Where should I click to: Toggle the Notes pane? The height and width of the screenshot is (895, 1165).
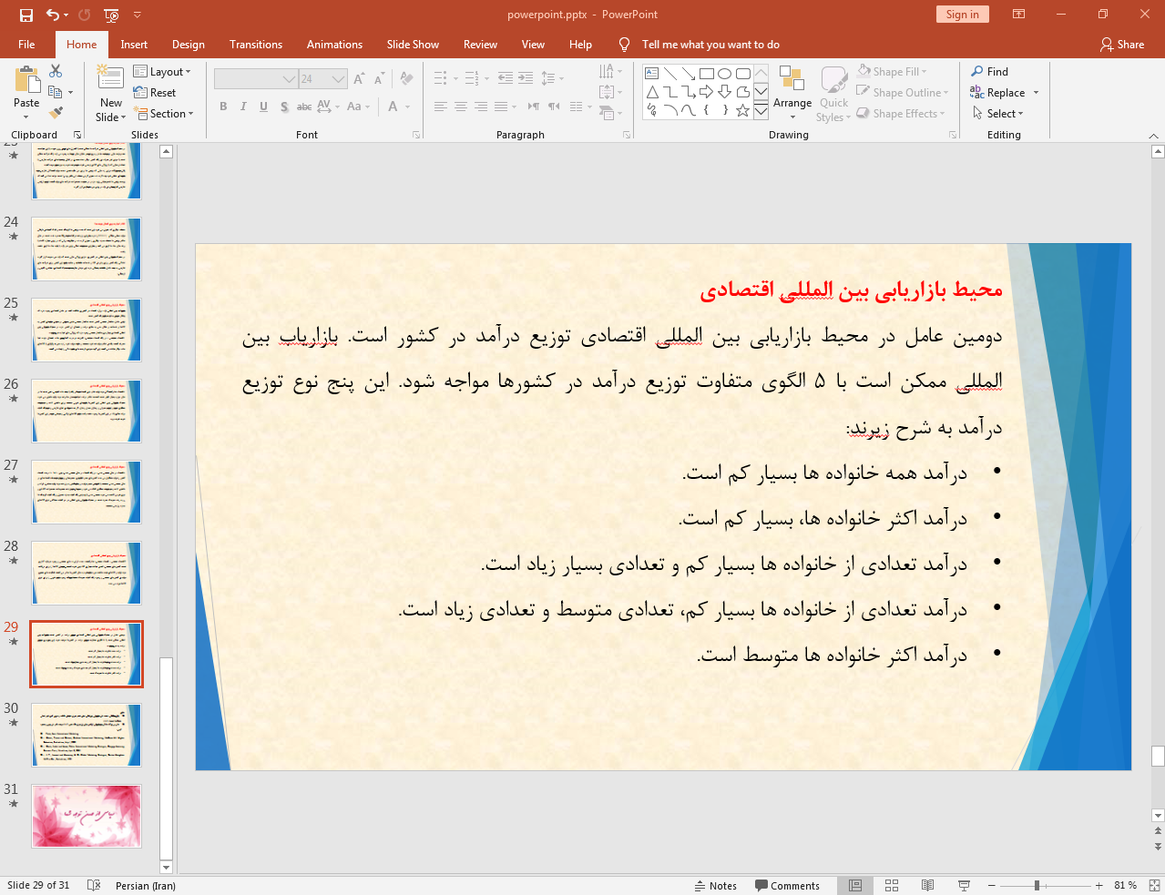pyautogui.click(x=716, y=885)
